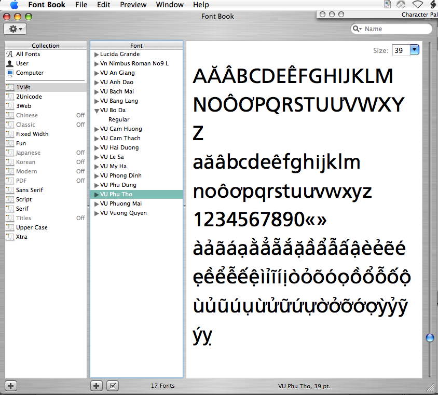Click the Serif collection icon
Image resolution: width=438 pixels, height=395 pixels.
click(10, 209)
